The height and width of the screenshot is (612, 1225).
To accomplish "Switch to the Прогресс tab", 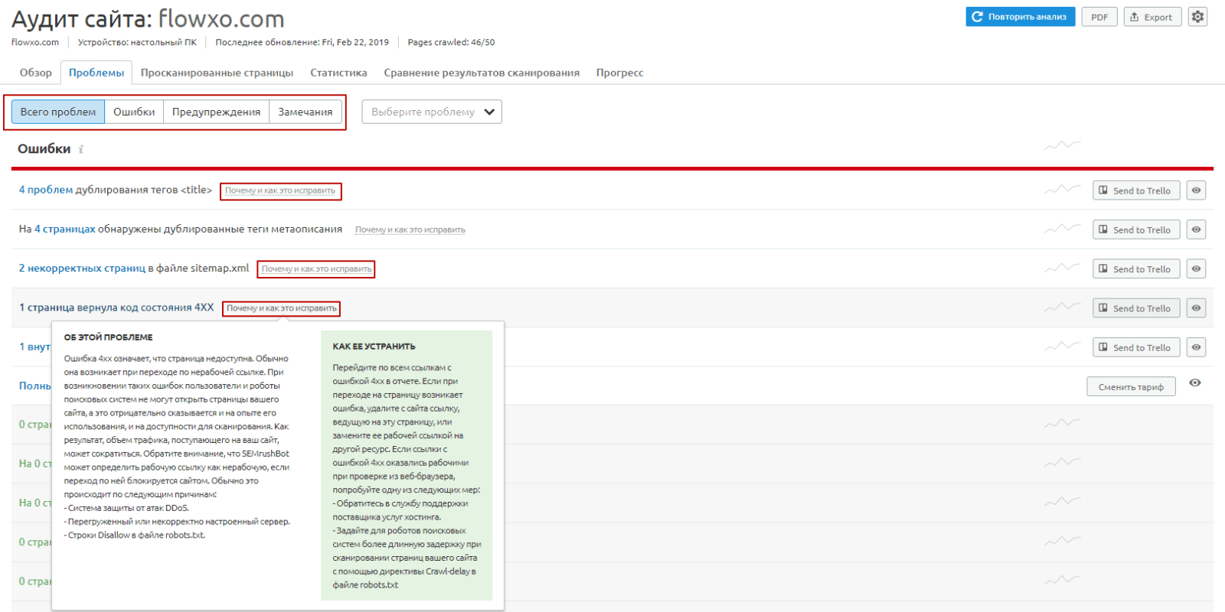I will point(619,73).
